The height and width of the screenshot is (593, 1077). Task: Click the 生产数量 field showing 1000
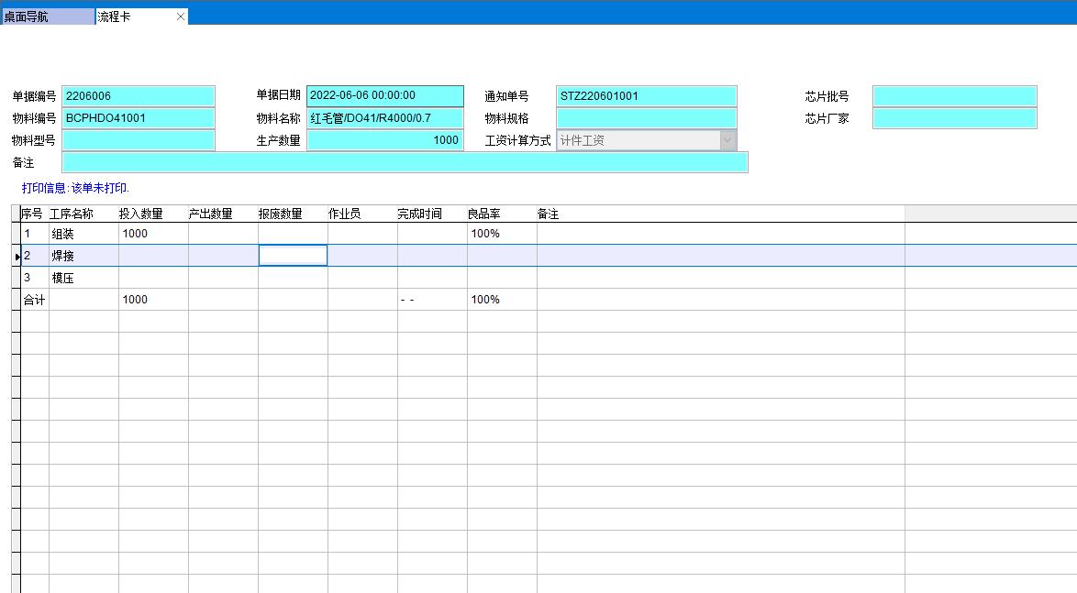(384, 140)
